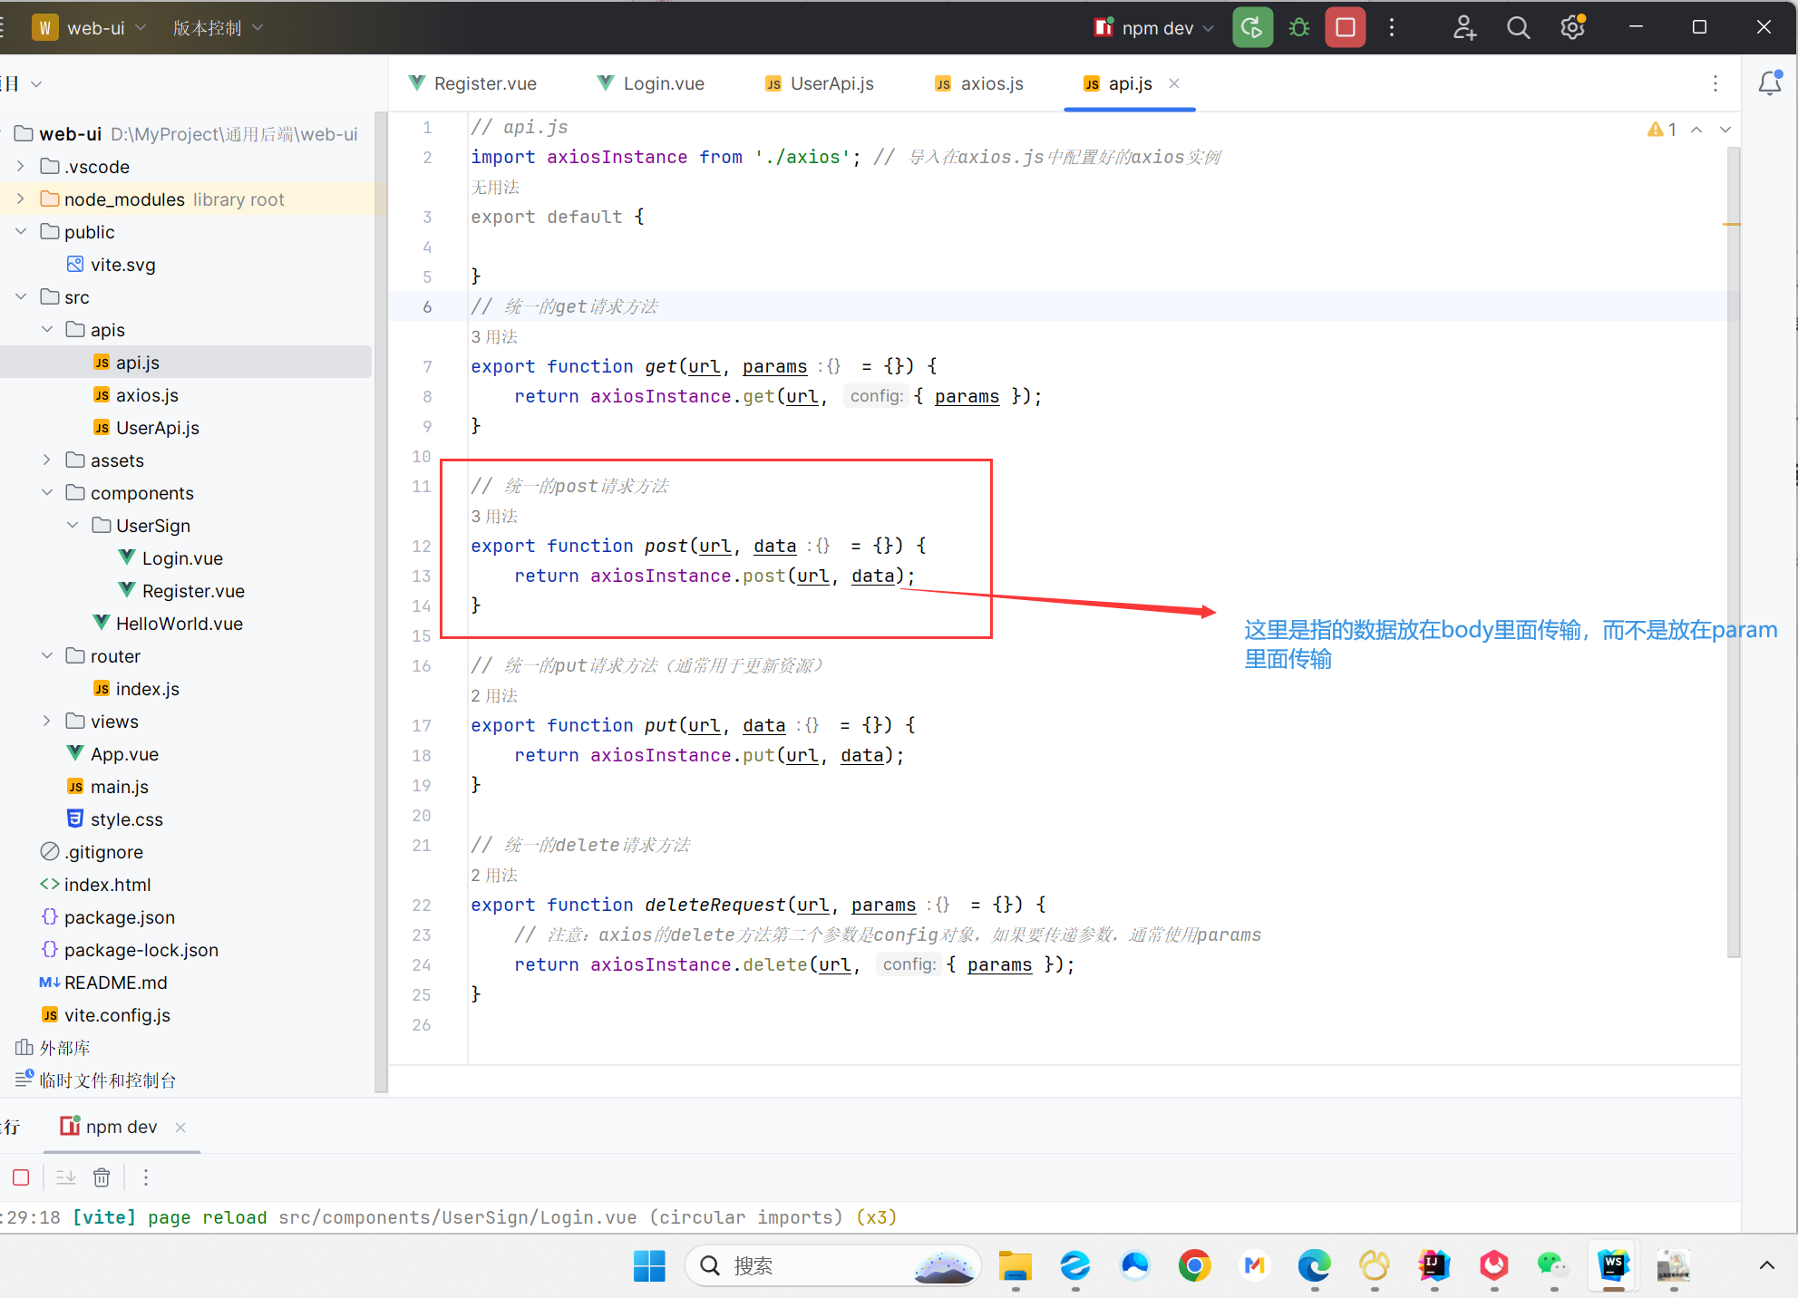Collapse the src folder

click(x=21, y=297)
